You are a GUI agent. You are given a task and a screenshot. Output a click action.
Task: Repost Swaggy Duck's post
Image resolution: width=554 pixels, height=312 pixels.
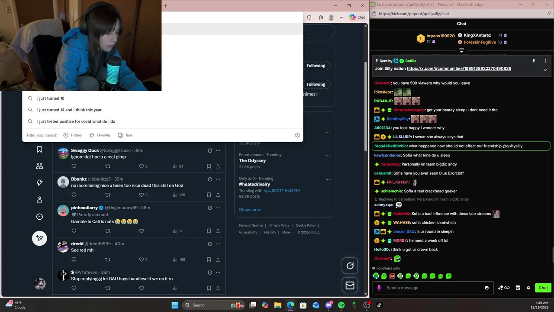pos(108,166)
